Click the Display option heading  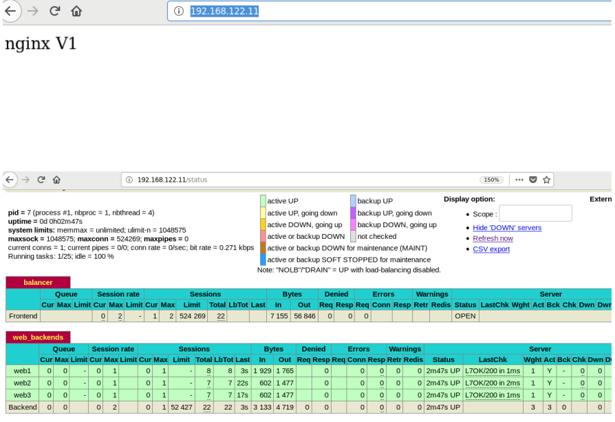[x=469, y=199]
